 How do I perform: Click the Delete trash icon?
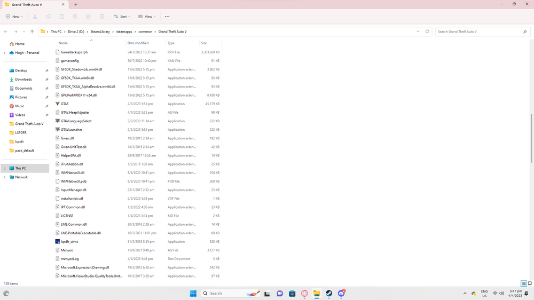[x=101, y=17]
